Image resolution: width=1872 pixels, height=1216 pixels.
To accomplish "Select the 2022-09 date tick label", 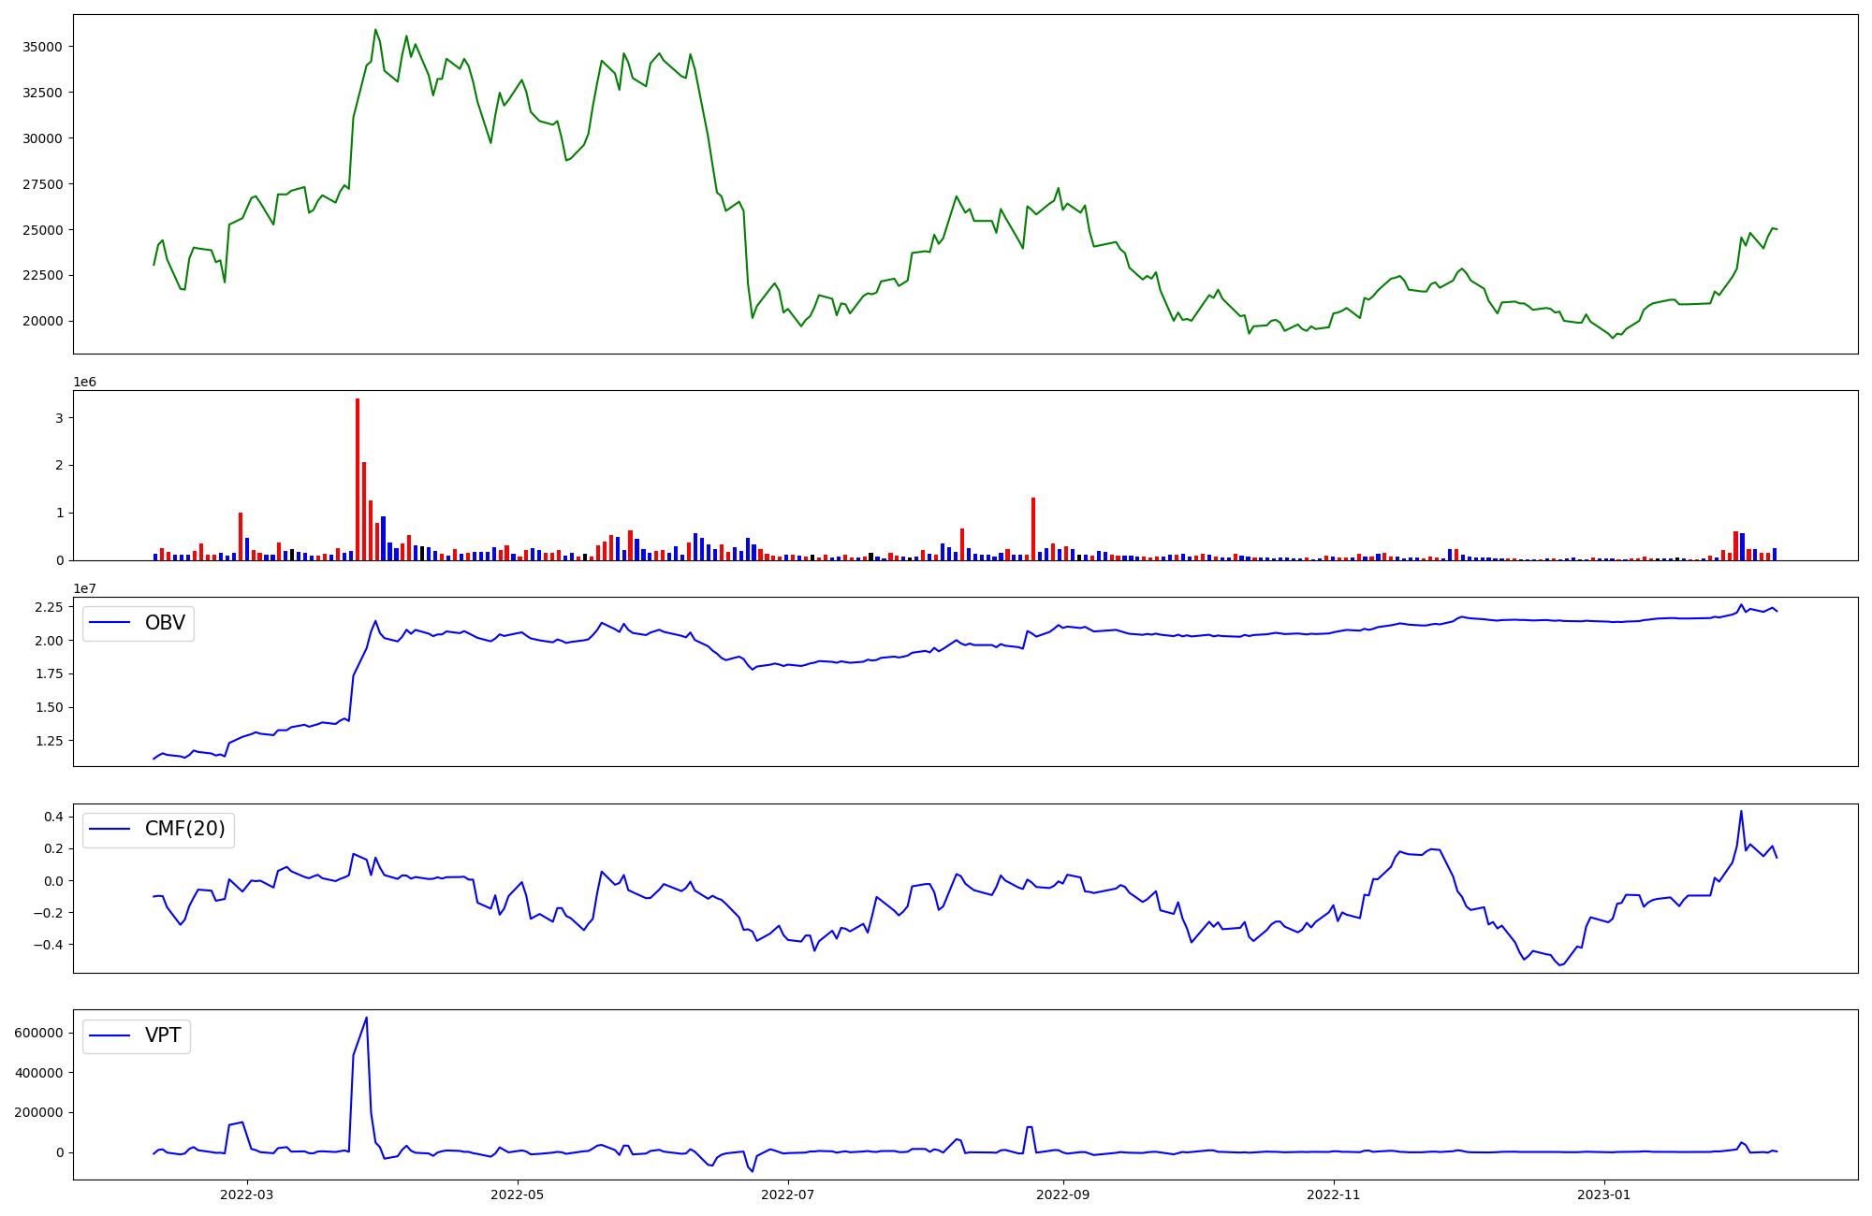I will click(x=1064, y=1194).
